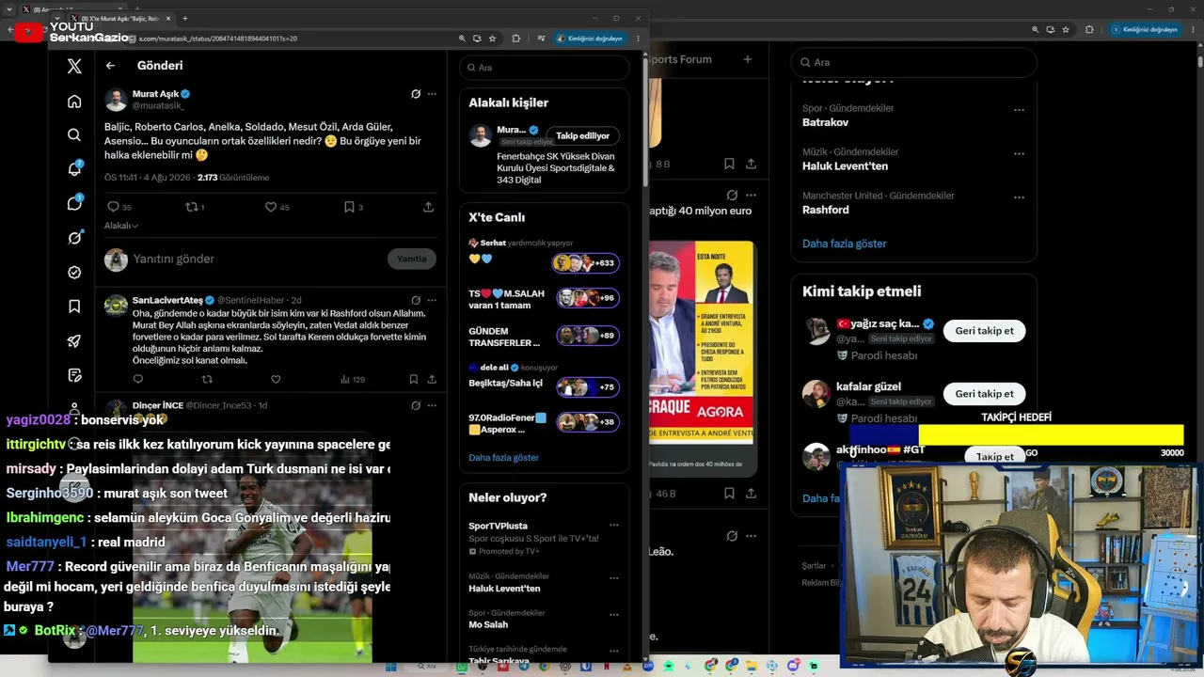Viewport: 1204px width, 677px height.
Task: Reply to SarıLacivertAteş's comment
Action: (137, 379)
